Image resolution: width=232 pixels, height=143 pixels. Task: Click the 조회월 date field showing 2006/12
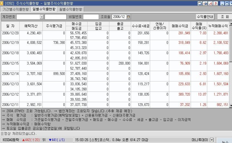(119, 17)
